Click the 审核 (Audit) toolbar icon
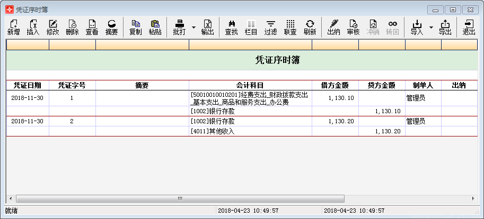This screenshot has height=219, width=484. point(353,27)
